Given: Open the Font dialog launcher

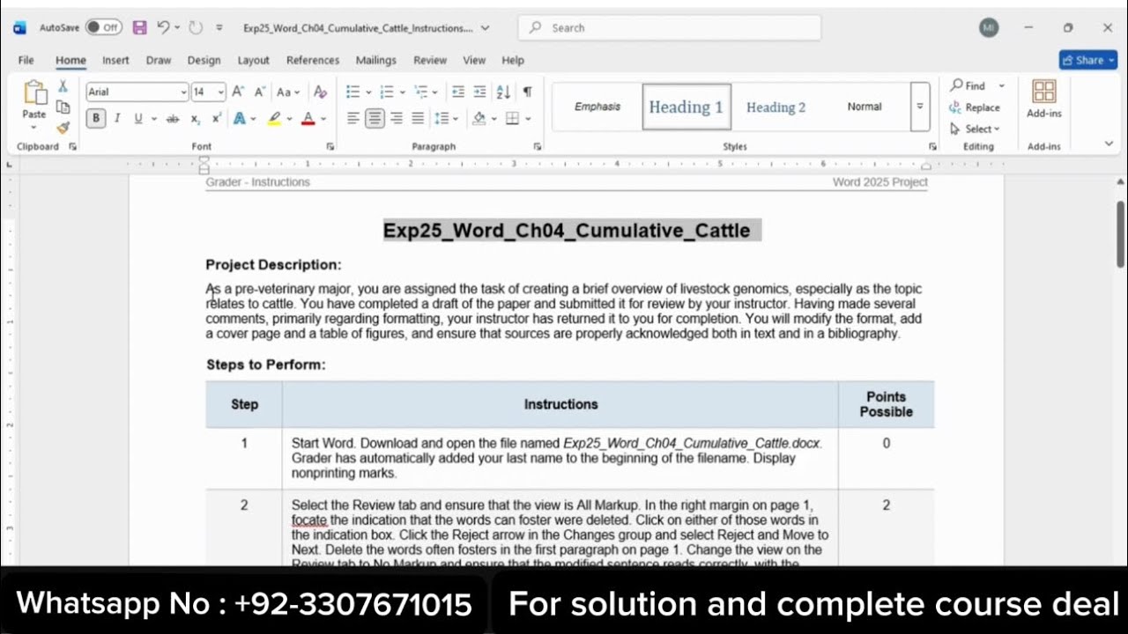Looking at the screenshot, I should click(x=330, y=146).
